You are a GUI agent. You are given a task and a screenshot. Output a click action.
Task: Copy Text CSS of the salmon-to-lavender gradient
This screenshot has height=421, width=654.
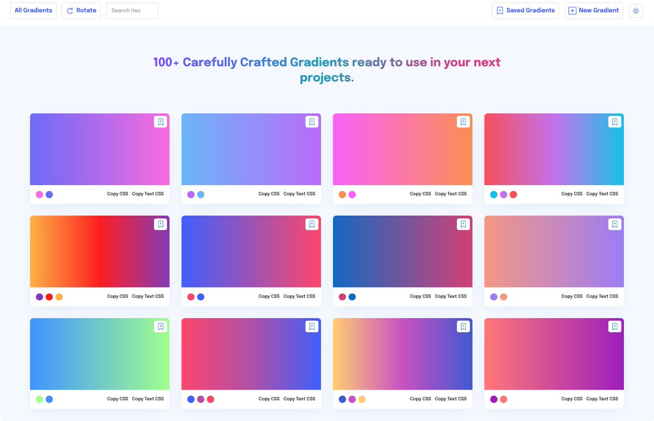tap(602, 296)
